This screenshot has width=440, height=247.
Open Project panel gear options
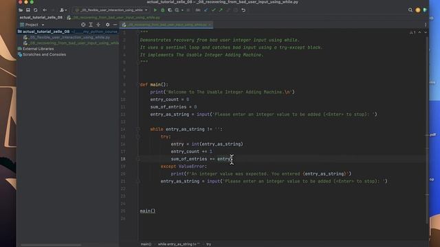coord(107,25)
